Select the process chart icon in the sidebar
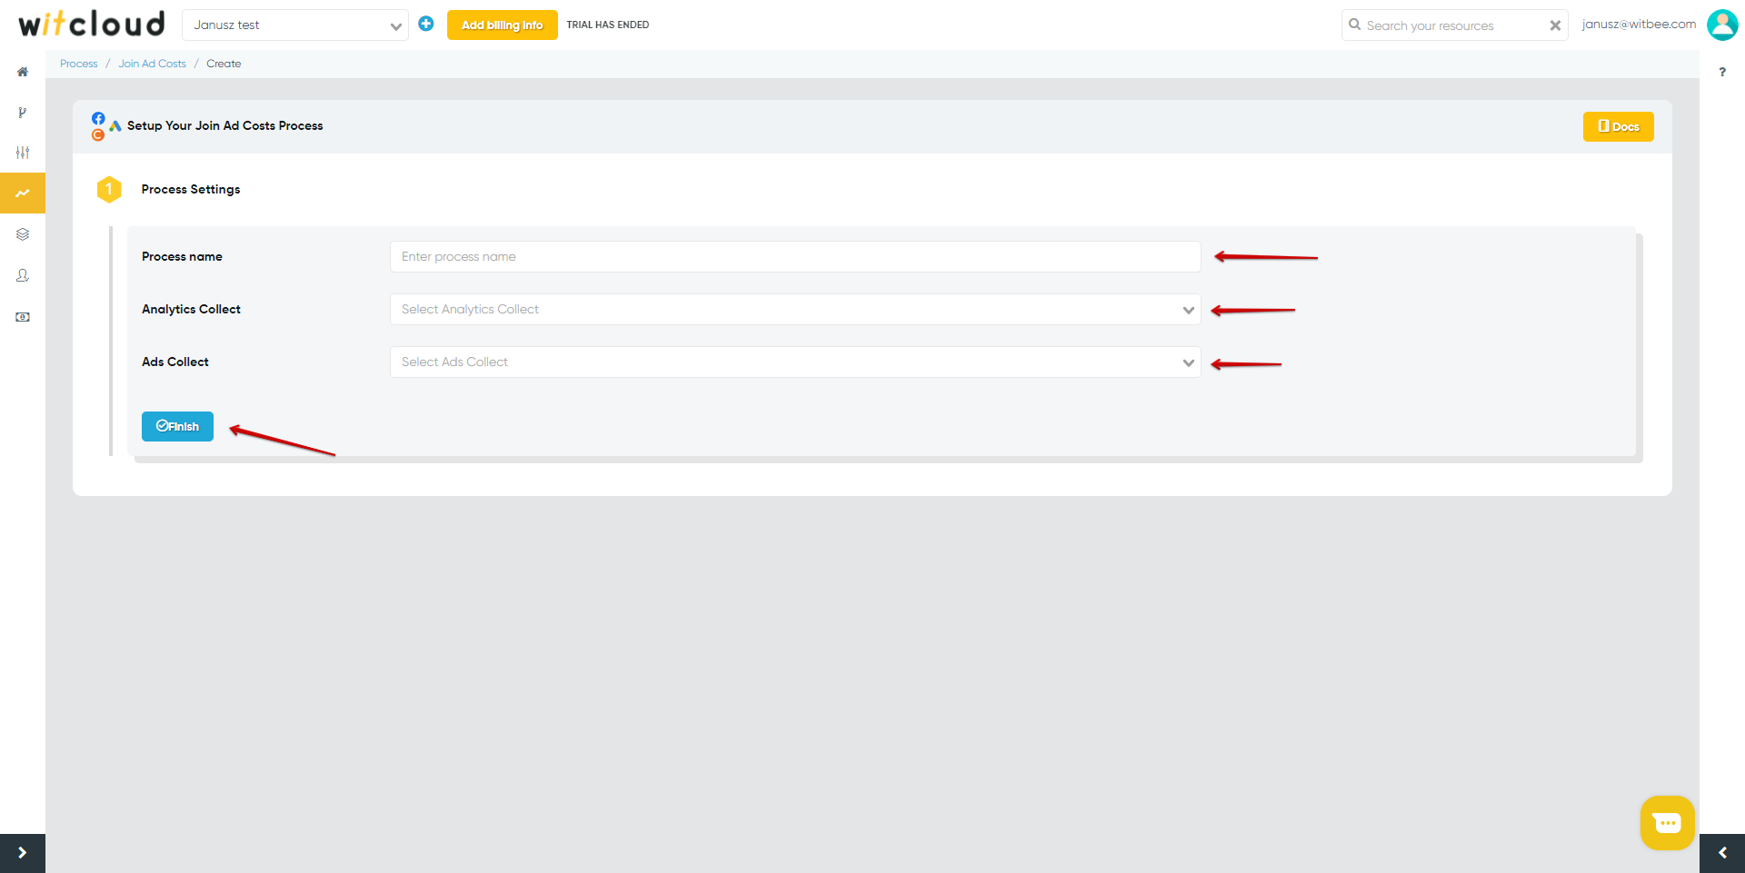The image size is (1745, 873). [x=23, y=193]
